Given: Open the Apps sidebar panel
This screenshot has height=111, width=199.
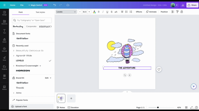Looking at the screenshot, I should pos(4,76).
